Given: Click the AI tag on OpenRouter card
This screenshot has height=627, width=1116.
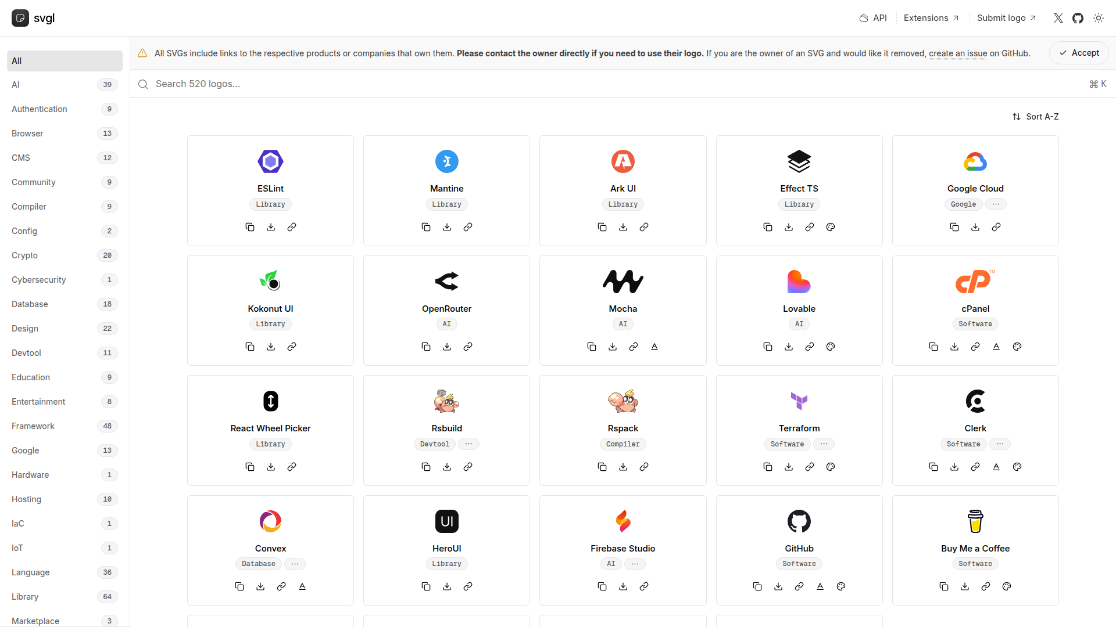Looking at the screenshot, I should click(447, 324).
